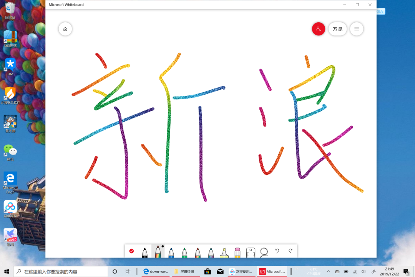
Task: Switch to 欢迎使用... taskbar window
Action: click(242, 272)
